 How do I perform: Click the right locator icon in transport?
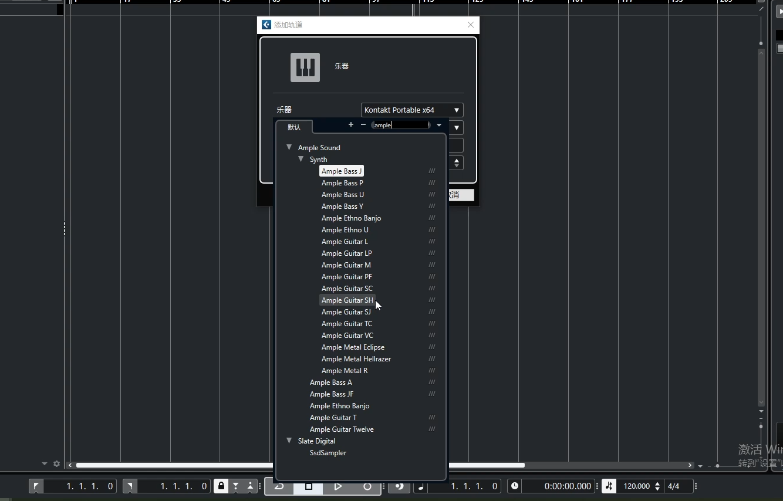130,486
